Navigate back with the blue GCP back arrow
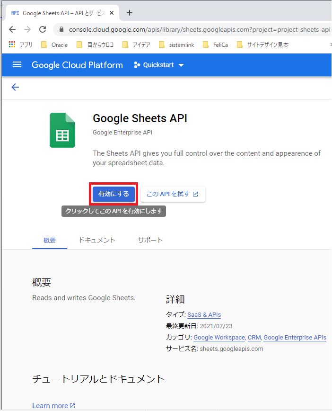Viewport: 332px width, 411px height. (x=15, y=87)
